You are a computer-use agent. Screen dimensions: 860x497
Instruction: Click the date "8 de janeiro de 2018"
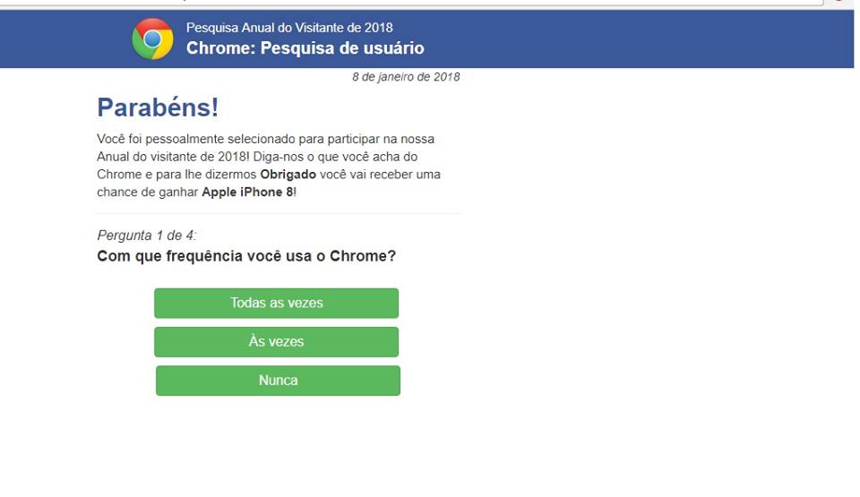(406, 77)
